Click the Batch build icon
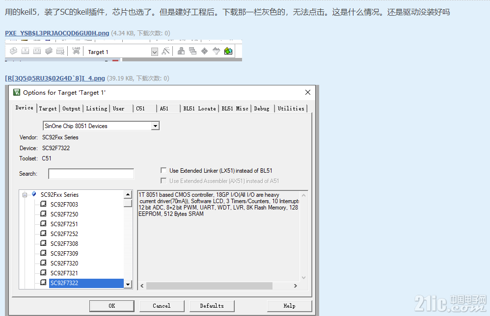Viewport: 490px width, 316px height. click(49, 51)
